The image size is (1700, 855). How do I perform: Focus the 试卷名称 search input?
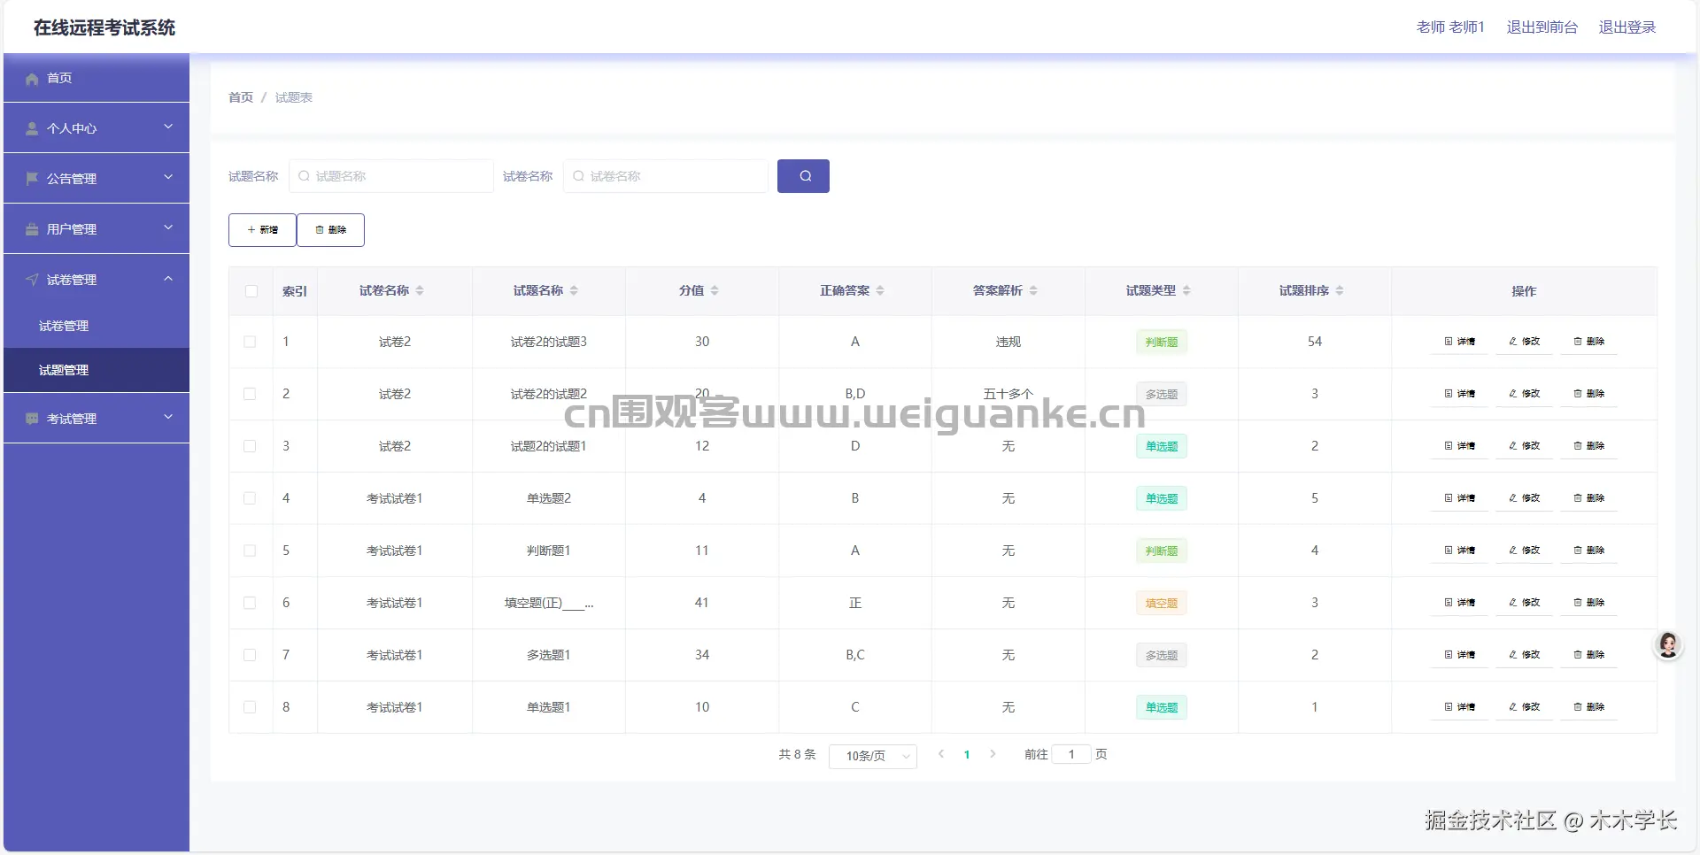click(666, 176)
